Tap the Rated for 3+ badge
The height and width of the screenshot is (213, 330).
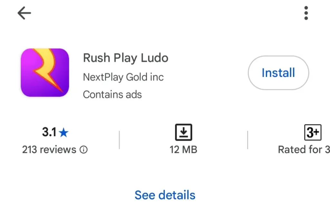pos(303,140)
